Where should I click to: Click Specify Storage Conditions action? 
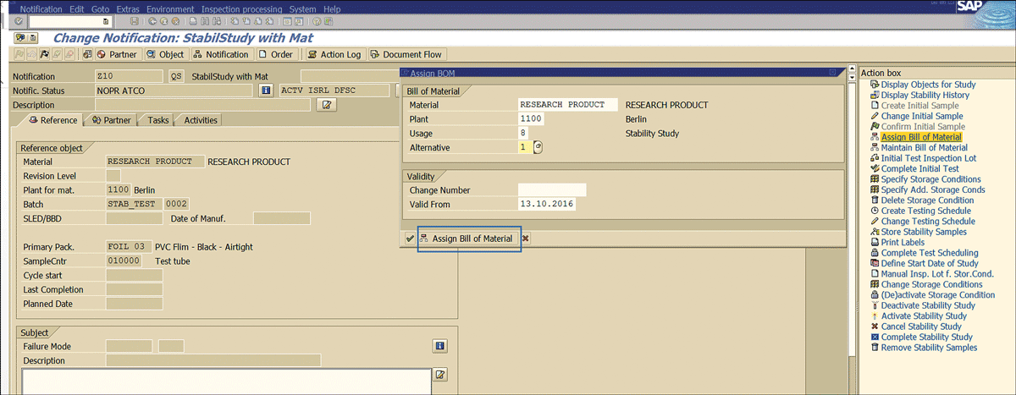(x=930, y=179)
